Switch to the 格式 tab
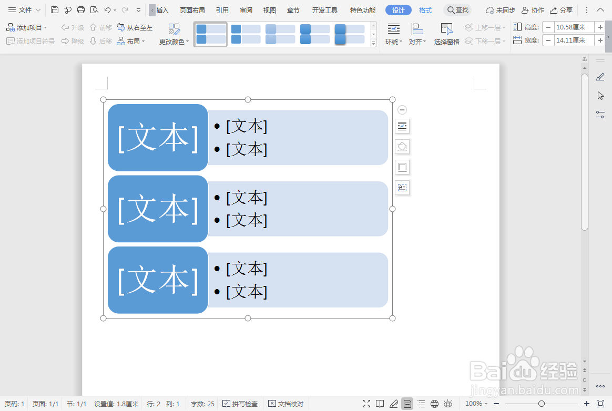Image resolution: width=612 pixels, height=411 pixels. [x=425, y=10]
